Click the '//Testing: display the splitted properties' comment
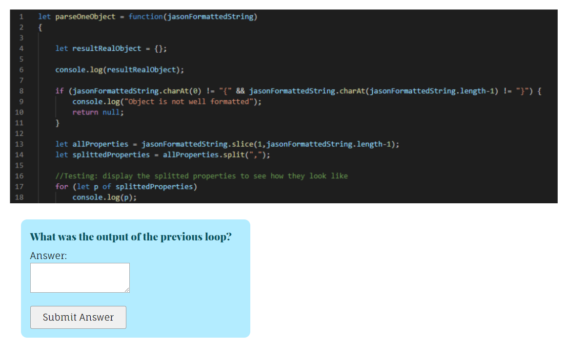The image size is (585, 345). (202, 176)
